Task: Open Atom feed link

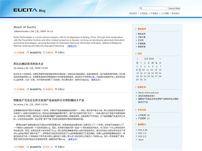Action: [141, 140]
